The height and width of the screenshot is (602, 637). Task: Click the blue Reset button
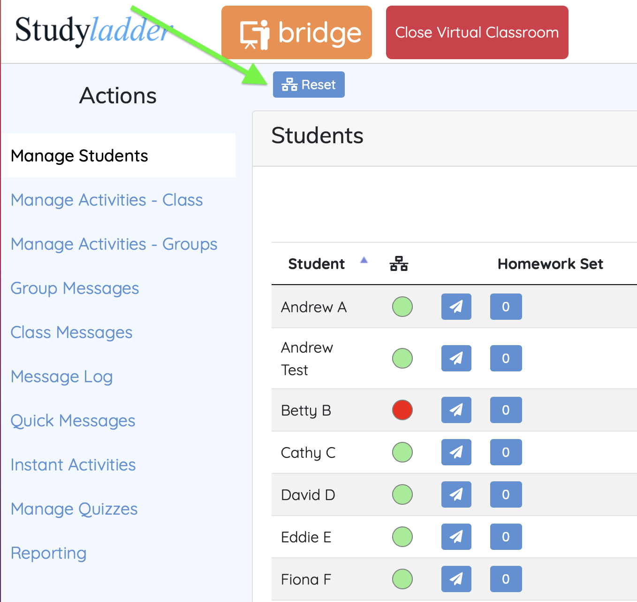coord(309,85)
